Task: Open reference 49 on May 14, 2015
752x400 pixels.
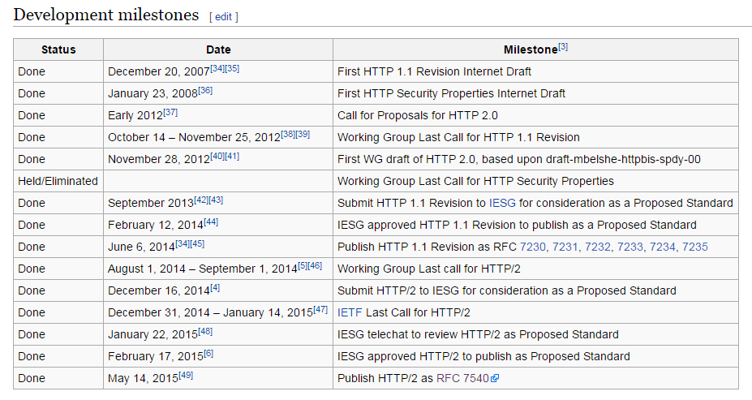Action: pos(186,376)
